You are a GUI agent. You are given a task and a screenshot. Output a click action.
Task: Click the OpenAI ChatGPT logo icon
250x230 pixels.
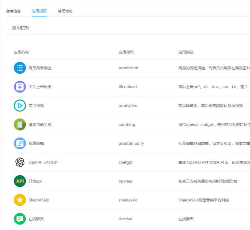pyautogui.click(x=20, y=162)
